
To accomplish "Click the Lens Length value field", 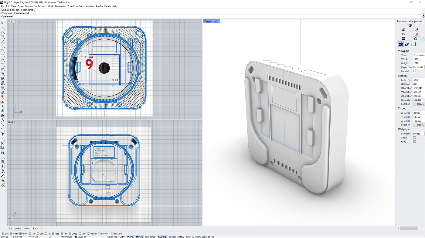I will pos(418,80).
